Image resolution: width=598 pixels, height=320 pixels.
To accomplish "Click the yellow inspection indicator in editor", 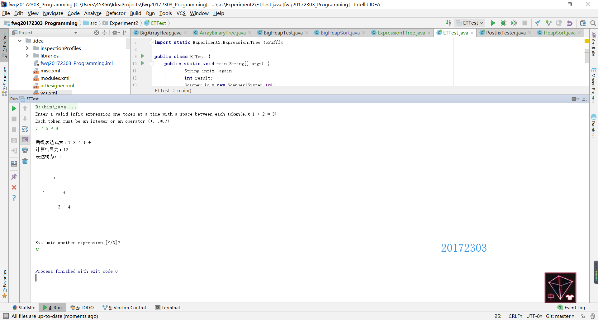I will [586, 41].
